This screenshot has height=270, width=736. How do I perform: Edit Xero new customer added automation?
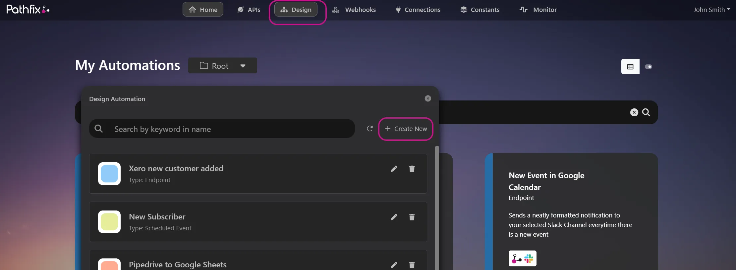394,169
